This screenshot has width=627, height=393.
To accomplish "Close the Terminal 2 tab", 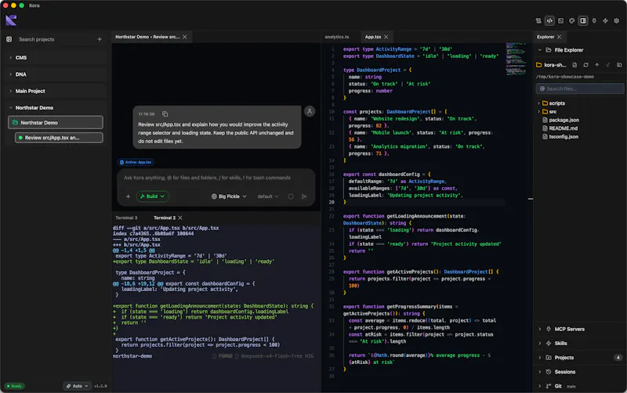I will [180, 218].
